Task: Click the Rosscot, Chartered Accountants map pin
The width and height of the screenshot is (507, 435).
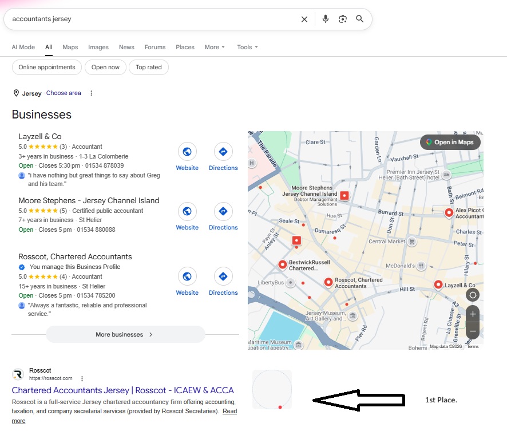Action: 328,282
